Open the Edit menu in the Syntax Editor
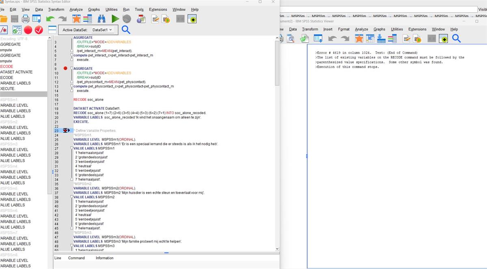Viewport: 487px width, 269px height. [13, 9]
